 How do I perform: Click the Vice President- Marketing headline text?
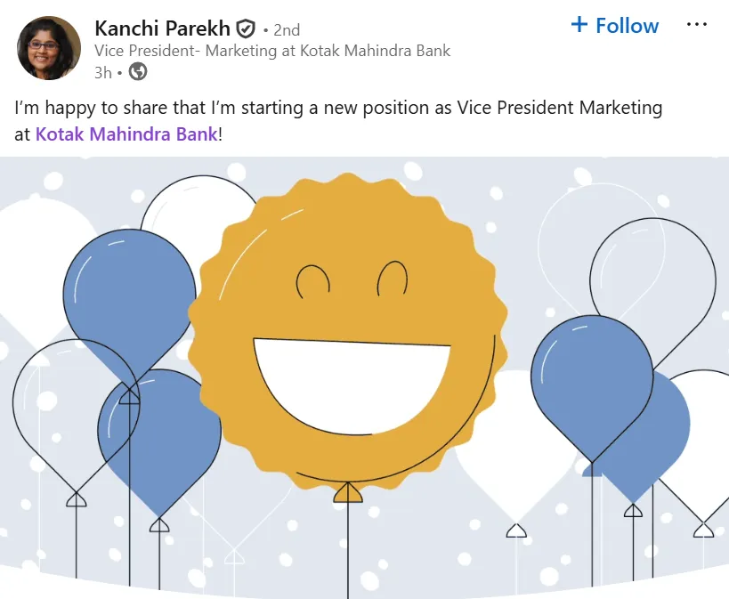pos(272,51)
